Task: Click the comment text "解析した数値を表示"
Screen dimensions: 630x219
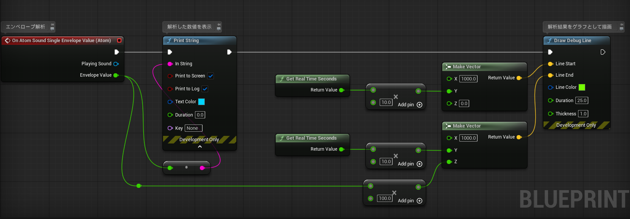Action: coord(189,27)
